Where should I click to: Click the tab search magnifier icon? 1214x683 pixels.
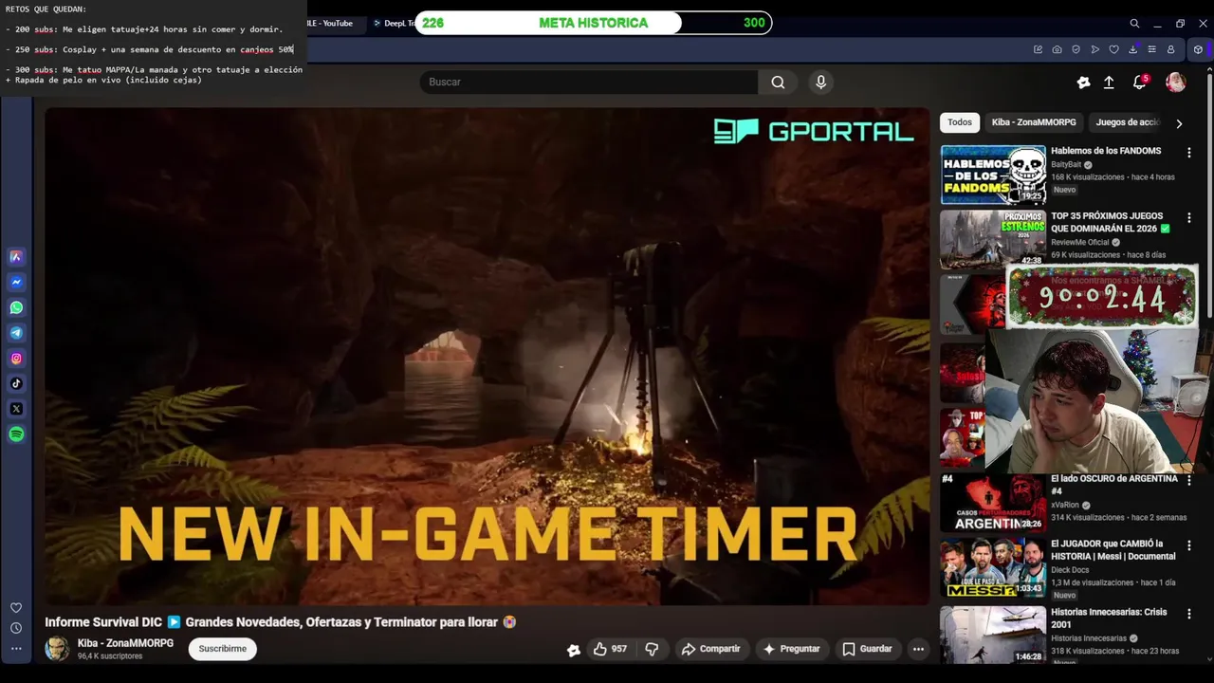(x=1134, y=23)
